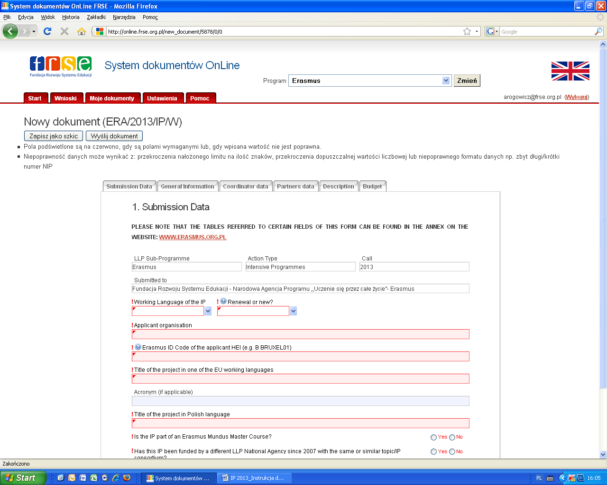Switch to IP 2013_Instrukcja taskbar window
This screenshot has width=607, height=485.
pyautogui.click(x=255, y=478)
